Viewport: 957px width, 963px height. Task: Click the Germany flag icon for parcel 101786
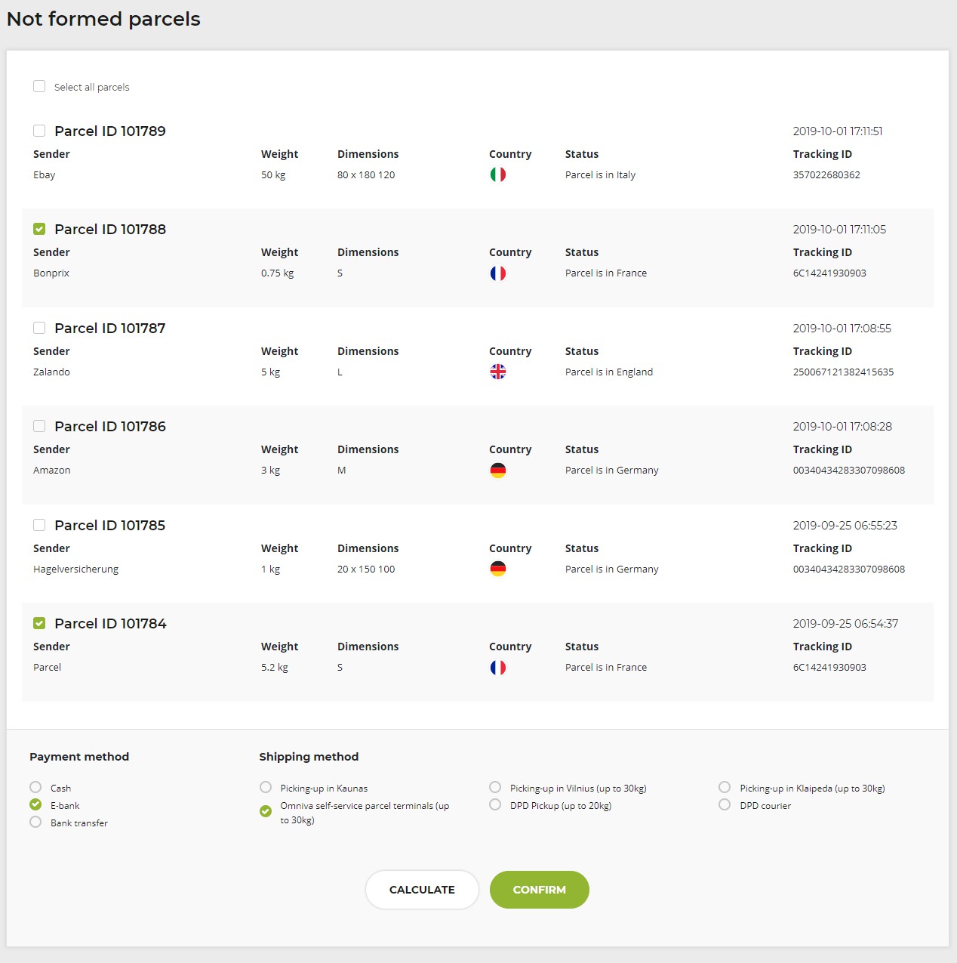497,471
